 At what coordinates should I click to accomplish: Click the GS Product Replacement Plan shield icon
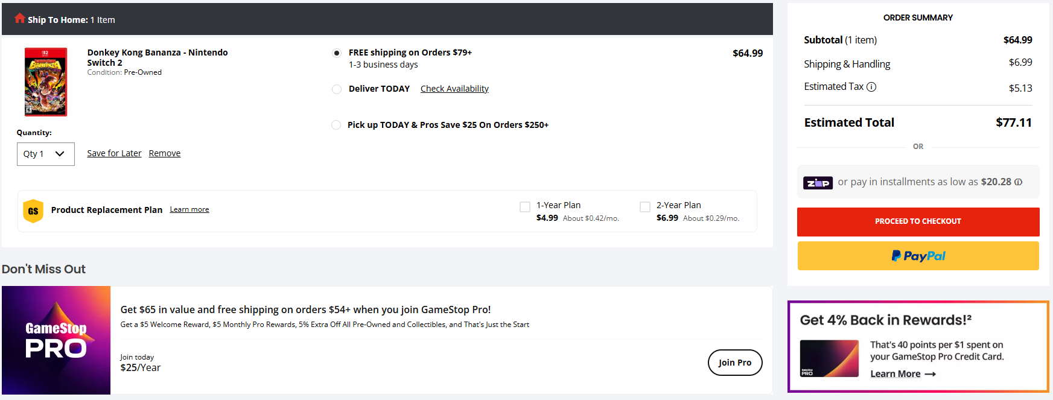pos(33,211)
